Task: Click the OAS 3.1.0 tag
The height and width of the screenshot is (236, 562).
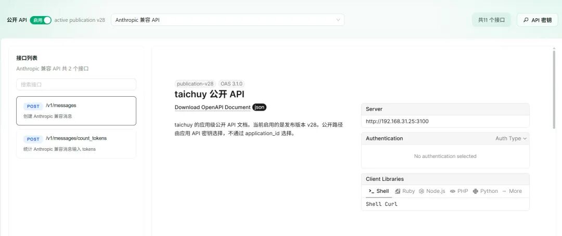Action: click(232, 84)
